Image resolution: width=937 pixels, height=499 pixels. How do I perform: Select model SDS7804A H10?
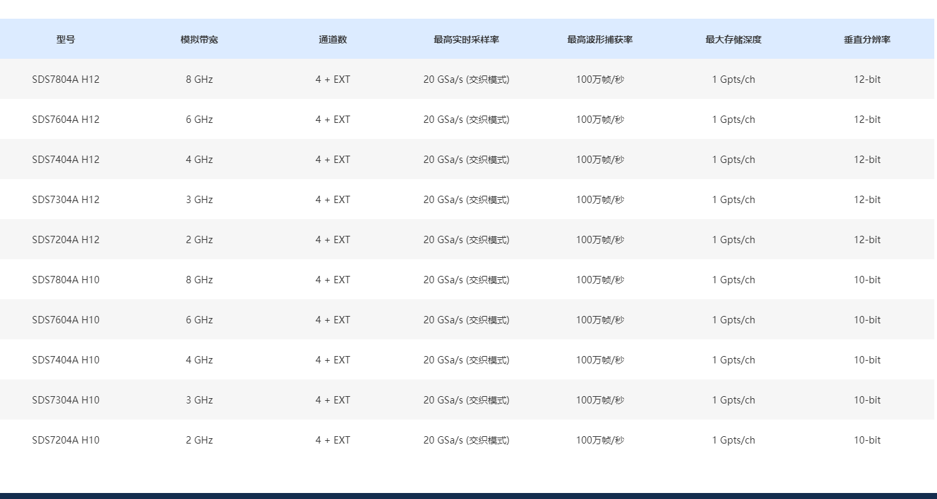coord(65,280)
